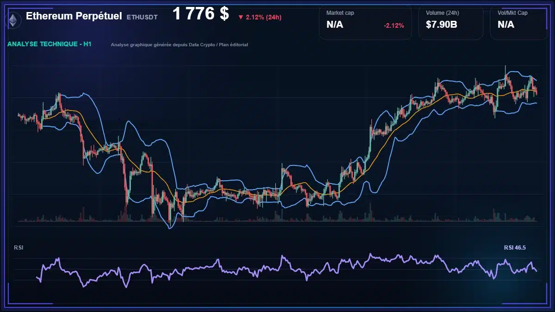Click the -2.12% value in Market cap card
The width and height of the screenshot is (555, 312).
coord(394,25)
